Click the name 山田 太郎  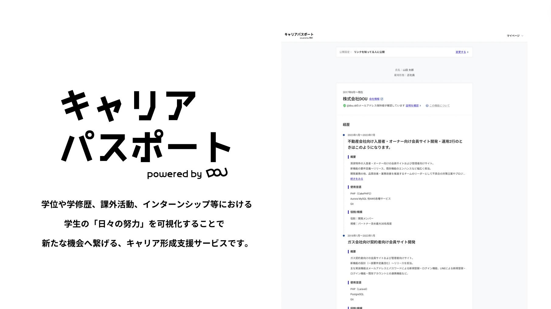408,70
